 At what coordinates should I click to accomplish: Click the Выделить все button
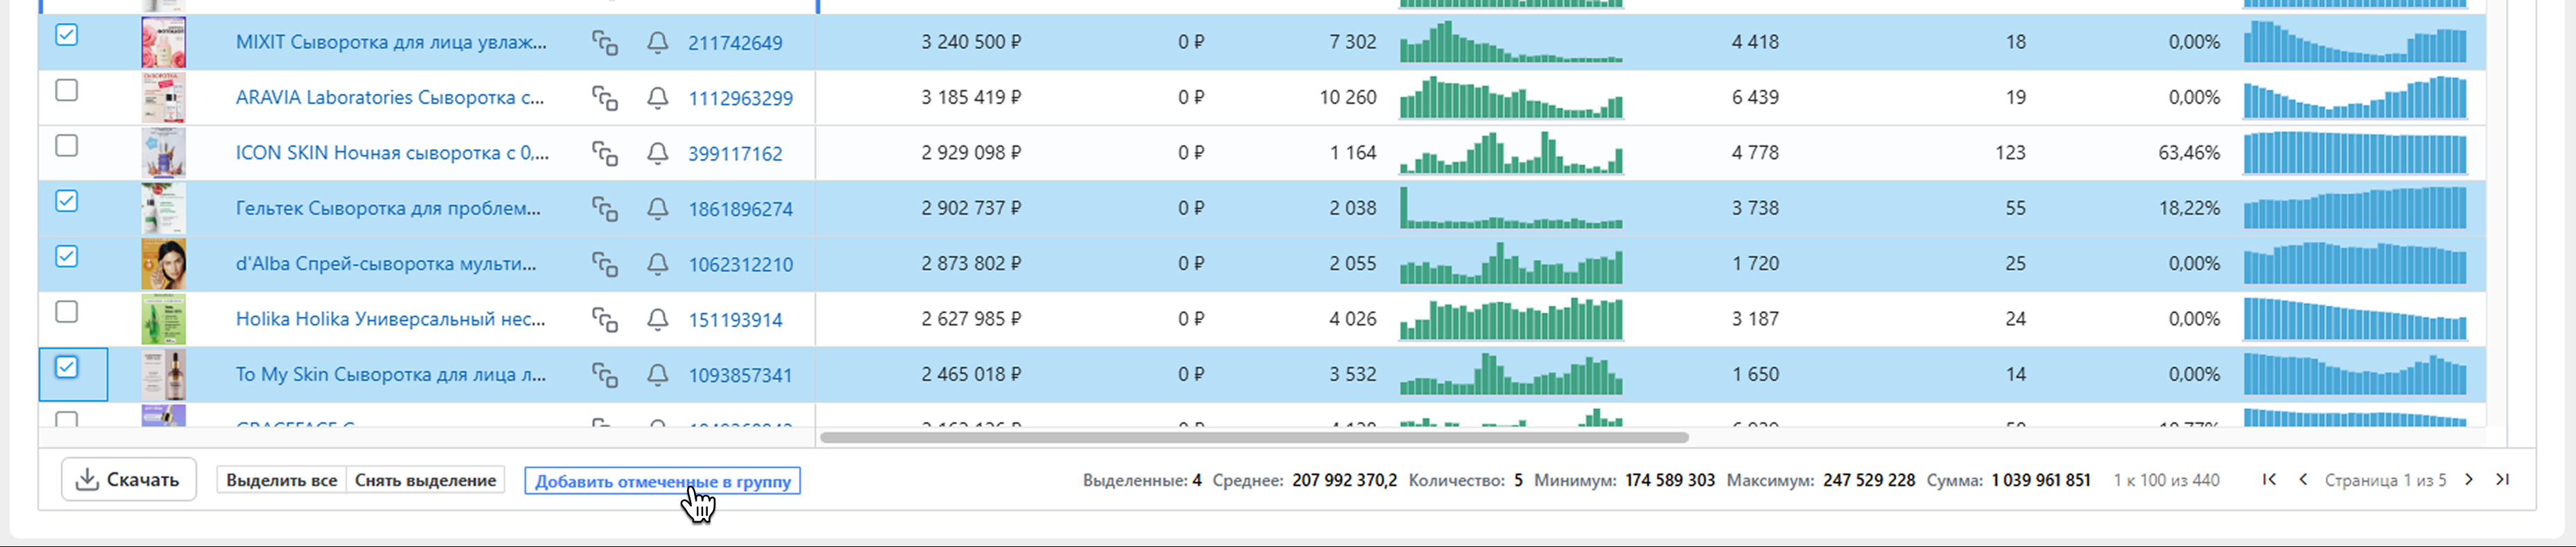[x=281, y=480]
